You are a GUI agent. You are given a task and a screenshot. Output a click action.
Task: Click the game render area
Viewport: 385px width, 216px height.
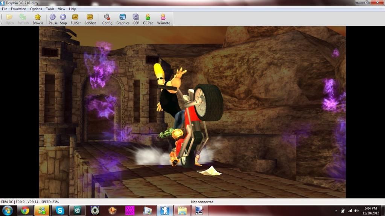point(192,112)
